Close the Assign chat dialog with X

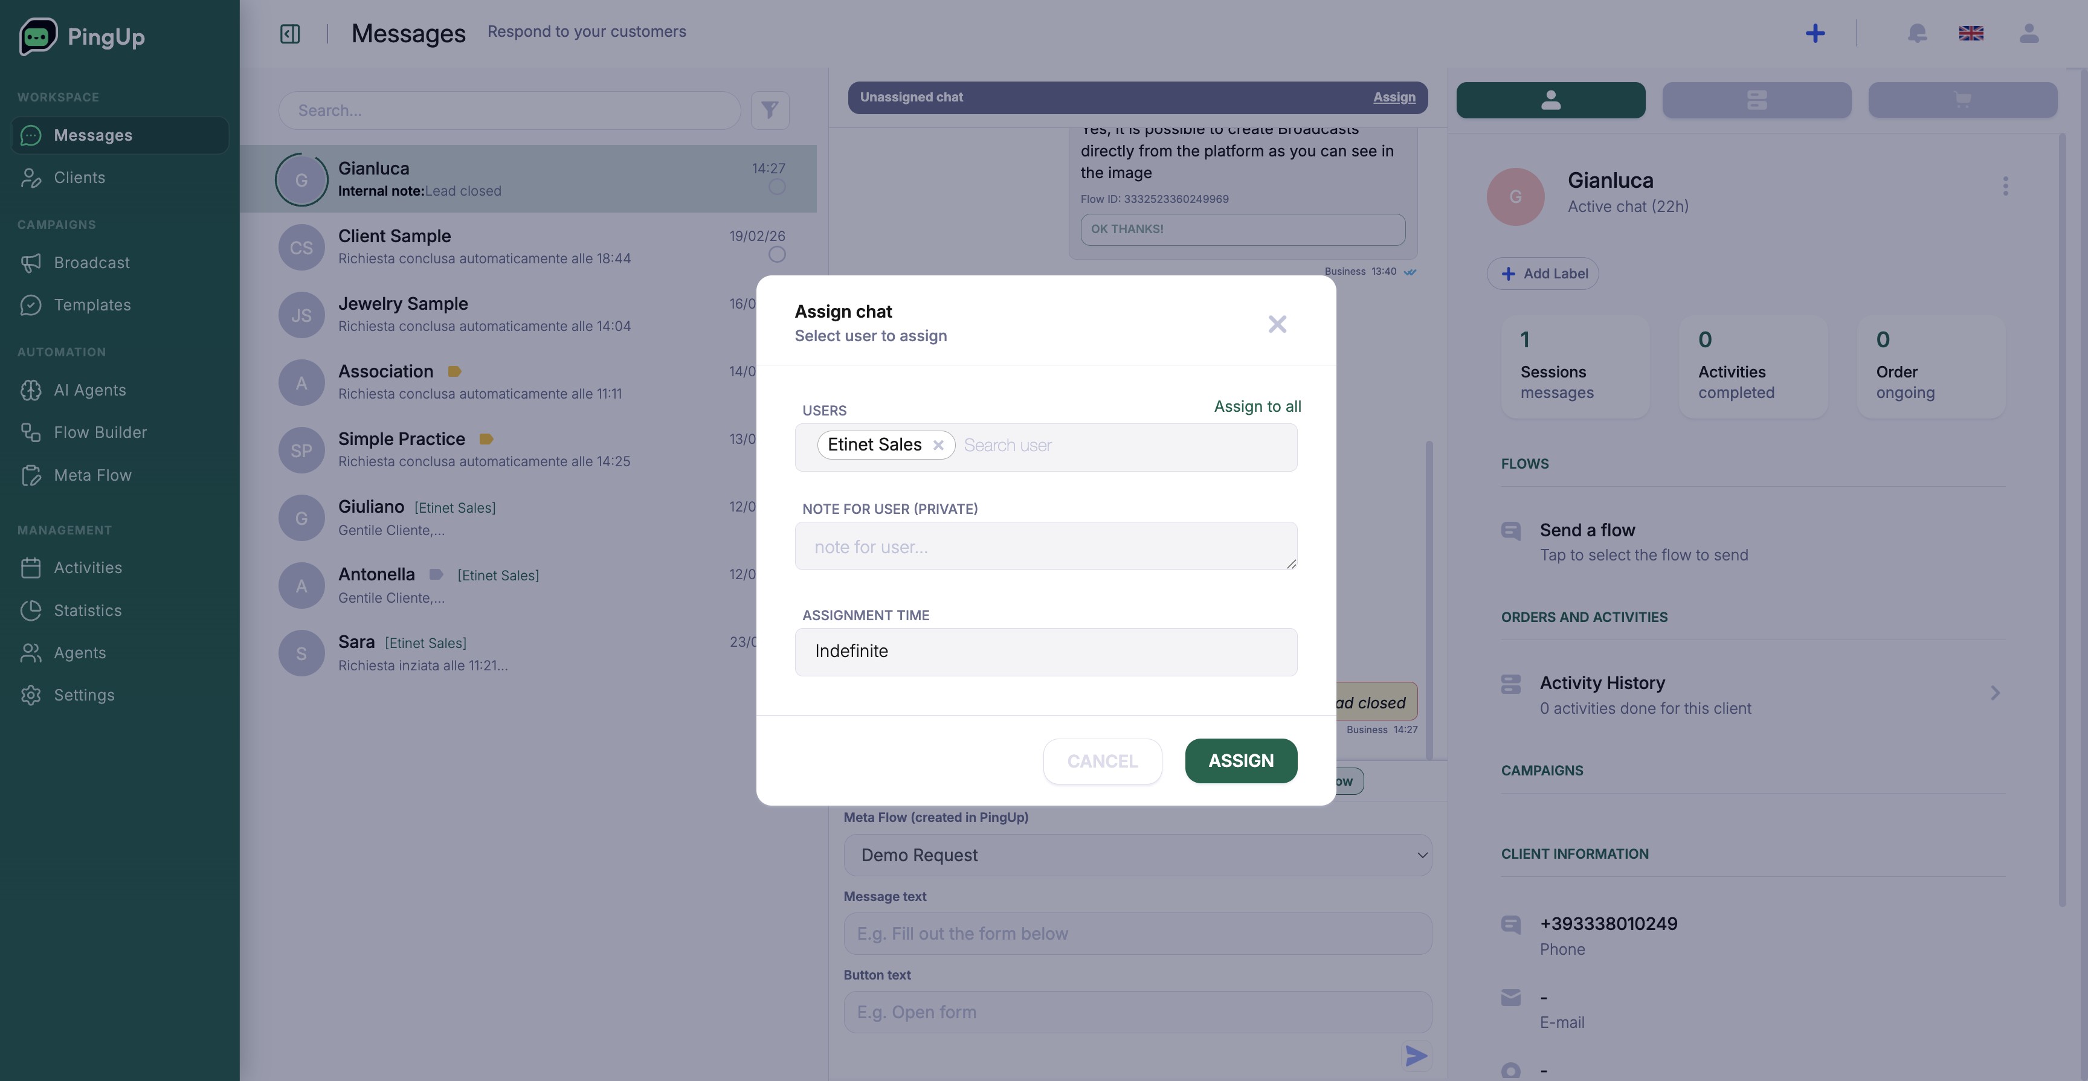point(1277,324)
